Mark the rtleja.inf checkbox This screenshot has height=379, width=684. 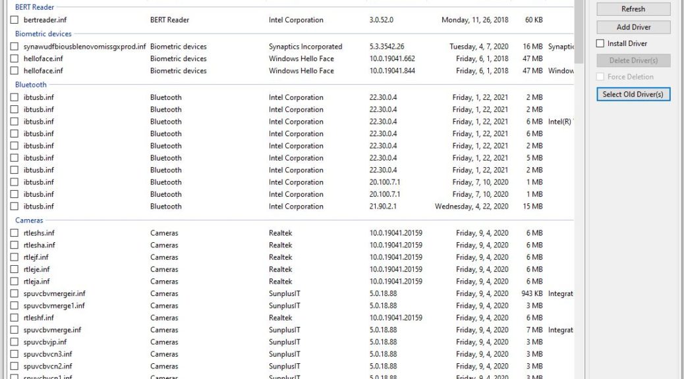pyautogui.click(x=14, y=282)
